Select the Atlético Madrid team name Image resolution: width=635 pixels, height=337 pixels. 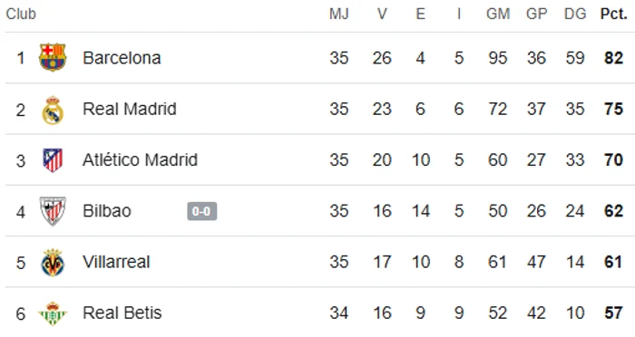pyautogui.click(x=140, y=159)
